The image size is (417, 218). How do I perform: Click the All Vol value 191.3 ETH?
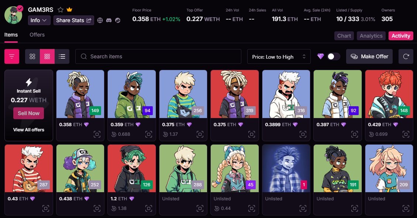point(285,19)
